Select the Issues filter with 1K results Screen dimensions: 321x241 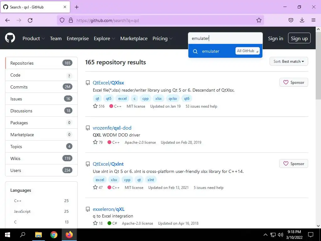click(41, 99)
